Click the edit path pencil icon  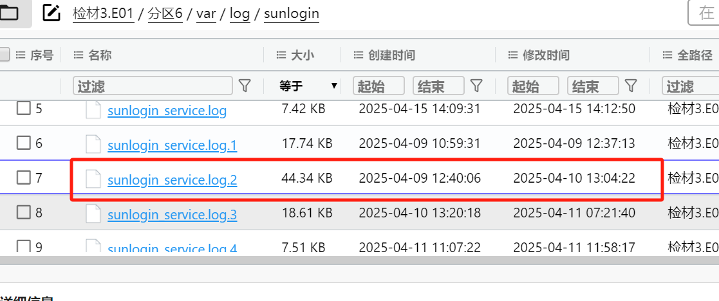[x=51, y=13]
